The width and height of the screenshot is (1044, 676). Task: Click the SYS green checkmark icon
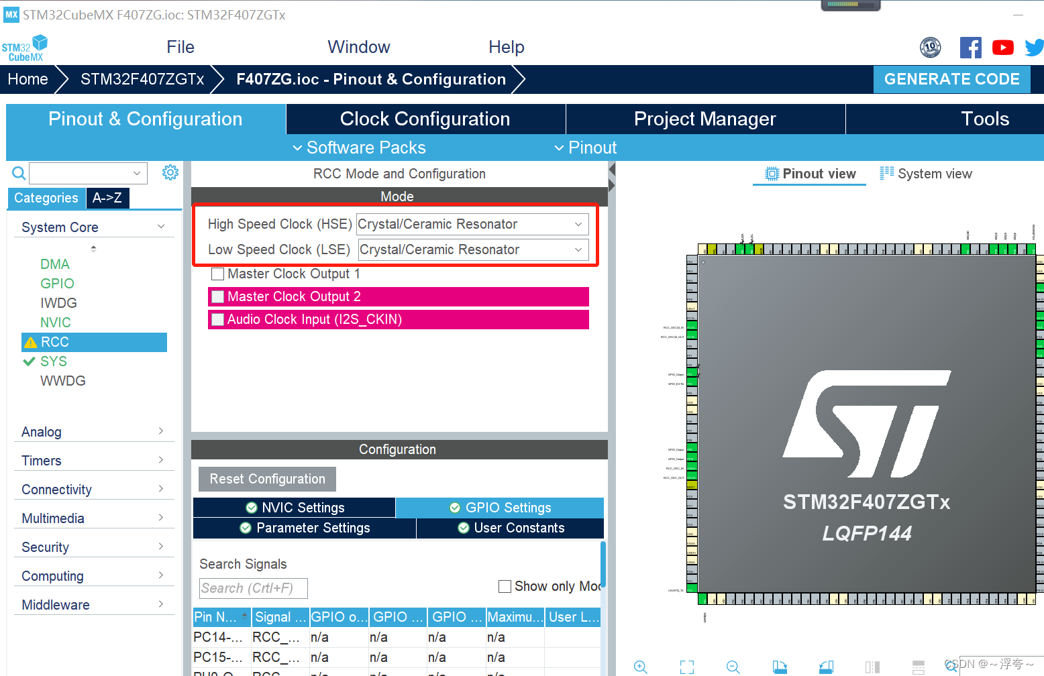[x=29, y=361]
